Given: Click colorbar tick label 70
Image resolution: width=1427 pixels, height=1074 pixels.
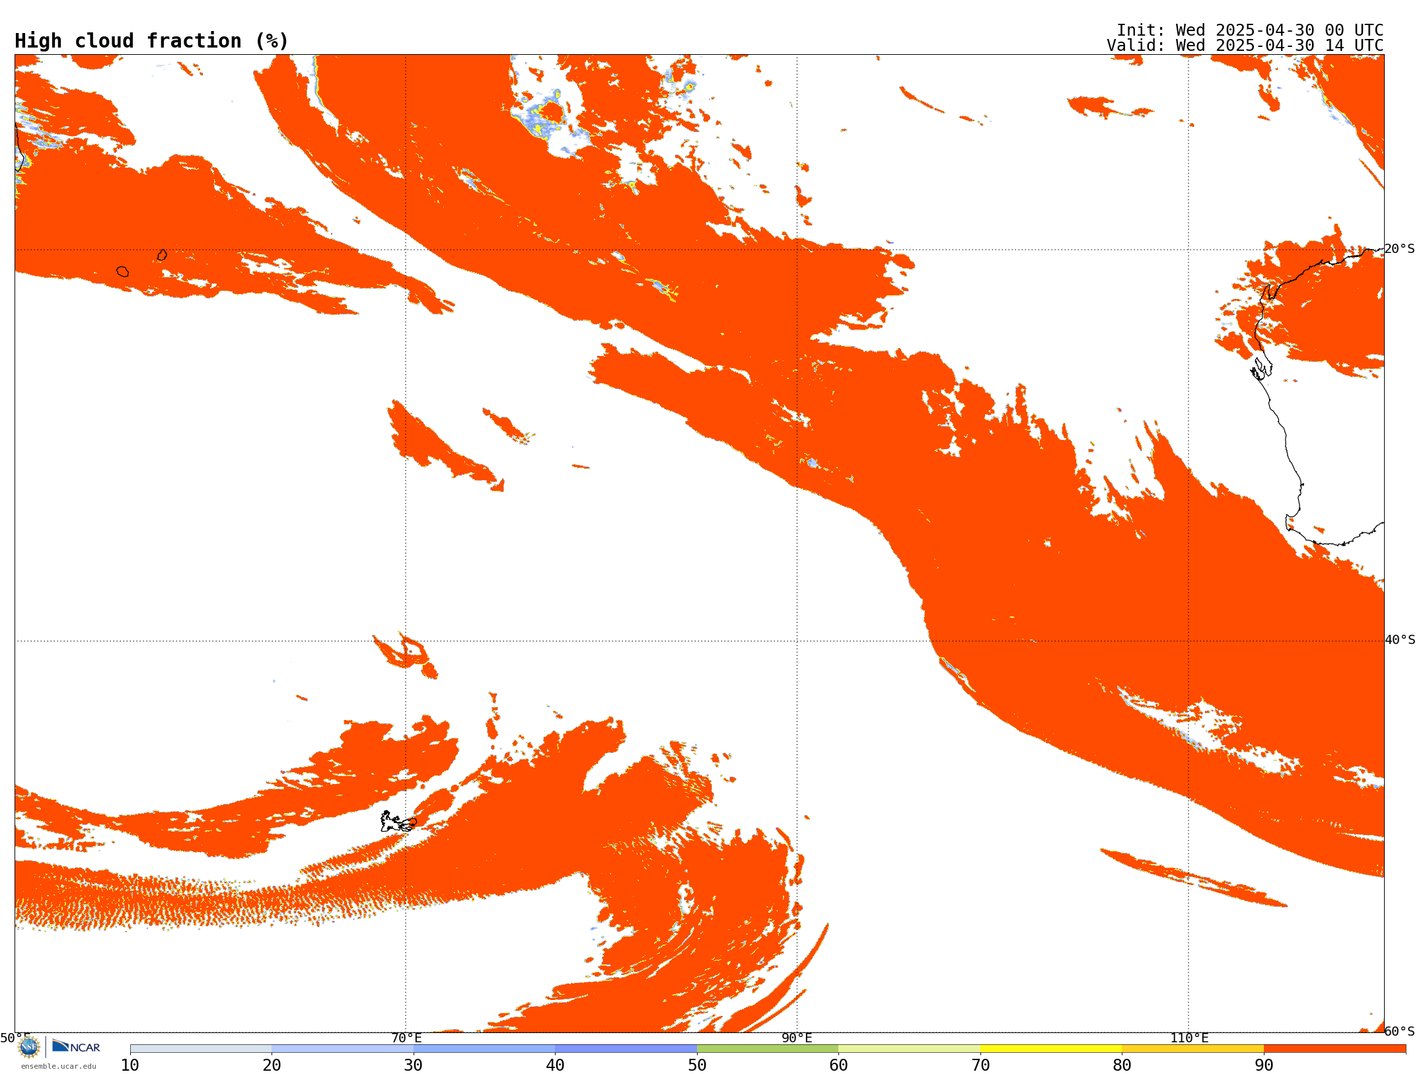Looking at the screenshot, I should pos(980,1065).
